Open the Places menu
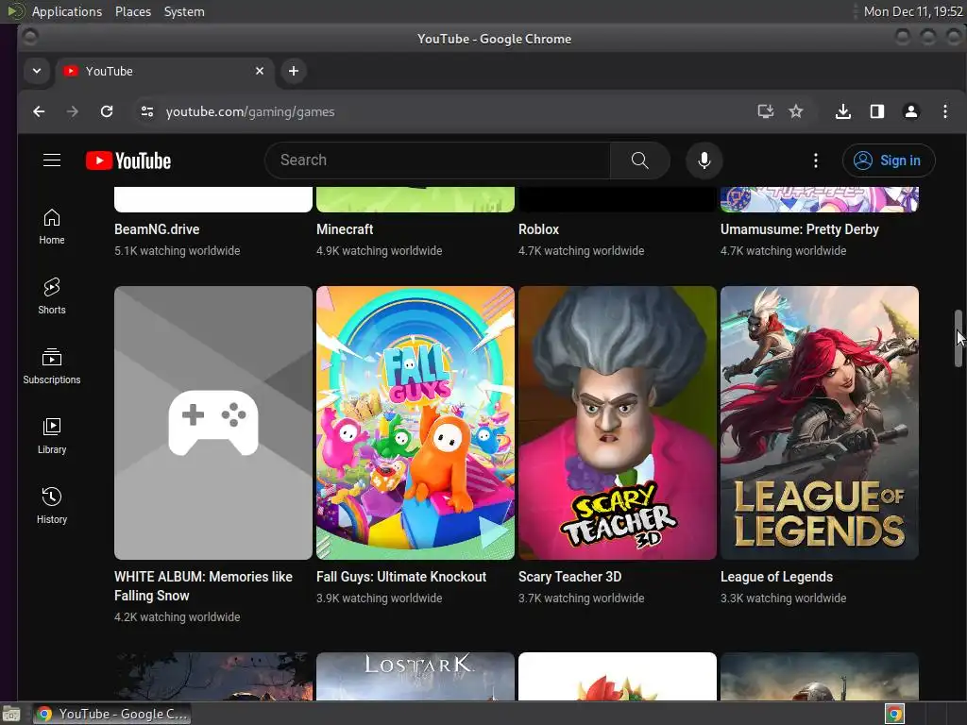The height and width of the screenshot is (725, 967). pos(133,11)
